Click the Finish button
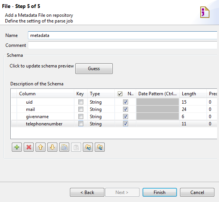219x202 pixels. coord(160,192)
